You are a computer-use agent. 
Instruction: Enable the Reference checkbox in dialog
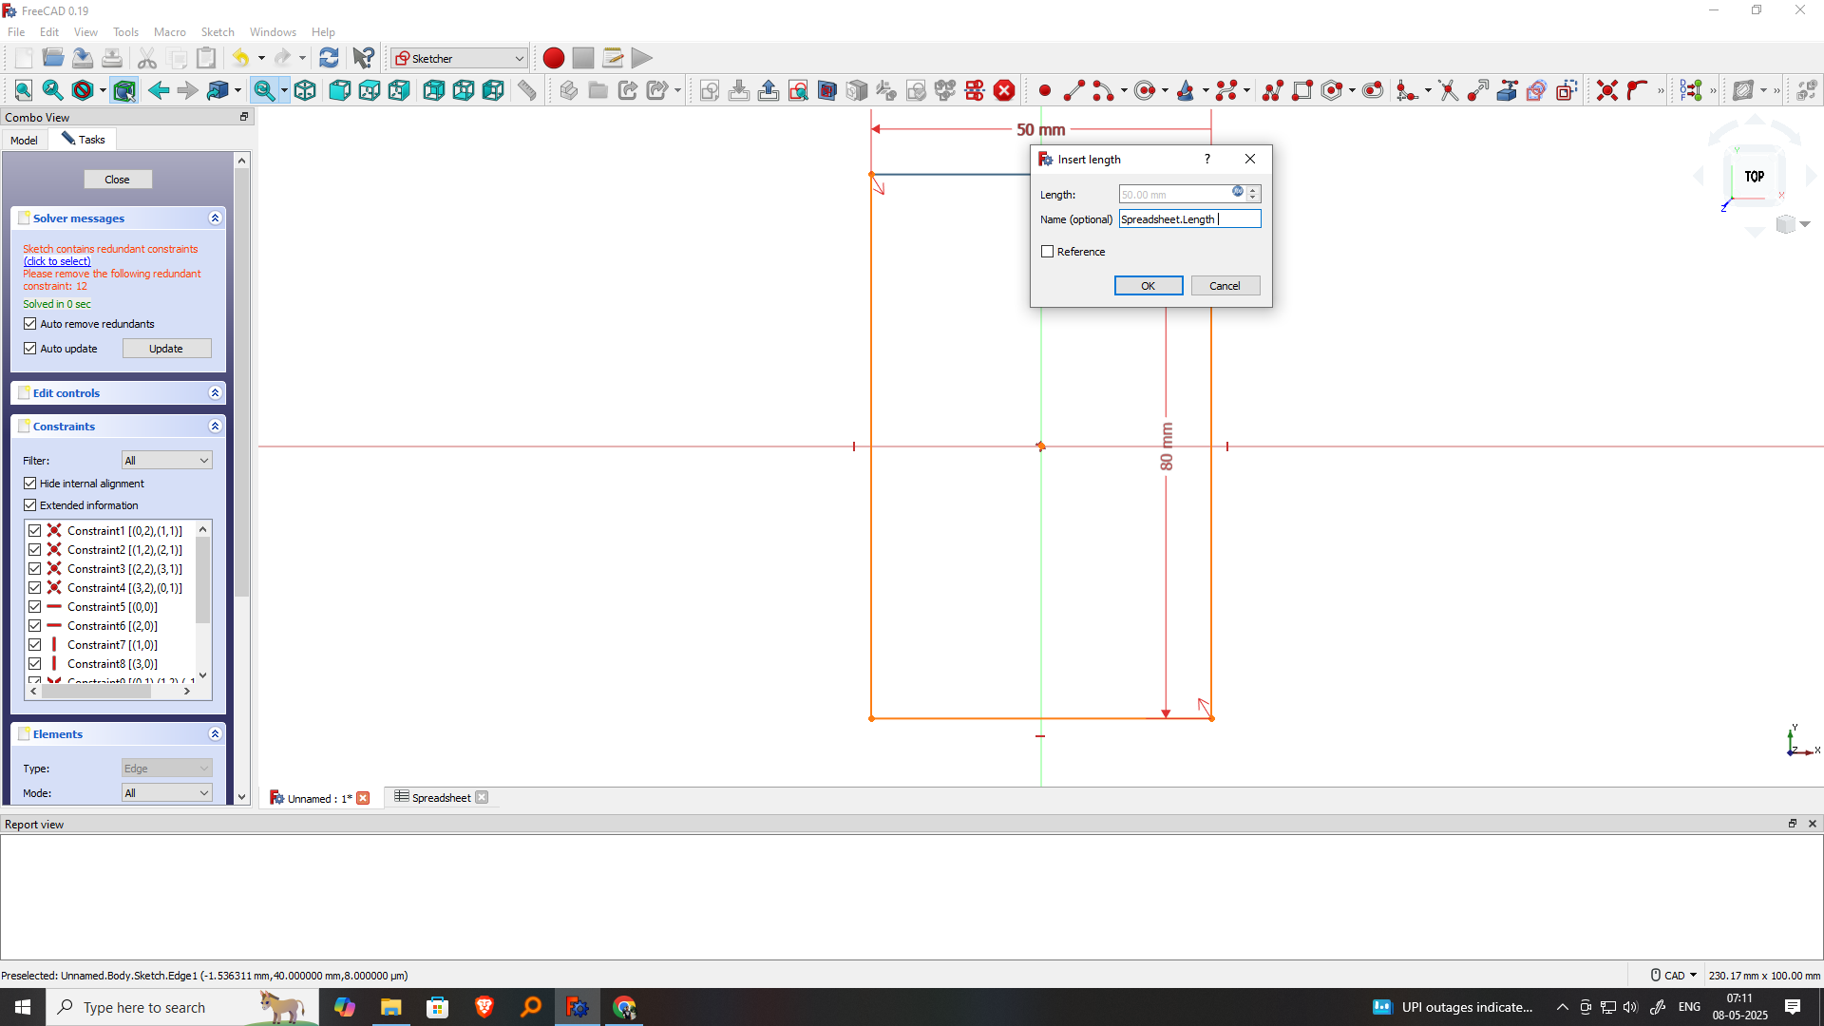pyautogui.click(x=1048, y=252)
